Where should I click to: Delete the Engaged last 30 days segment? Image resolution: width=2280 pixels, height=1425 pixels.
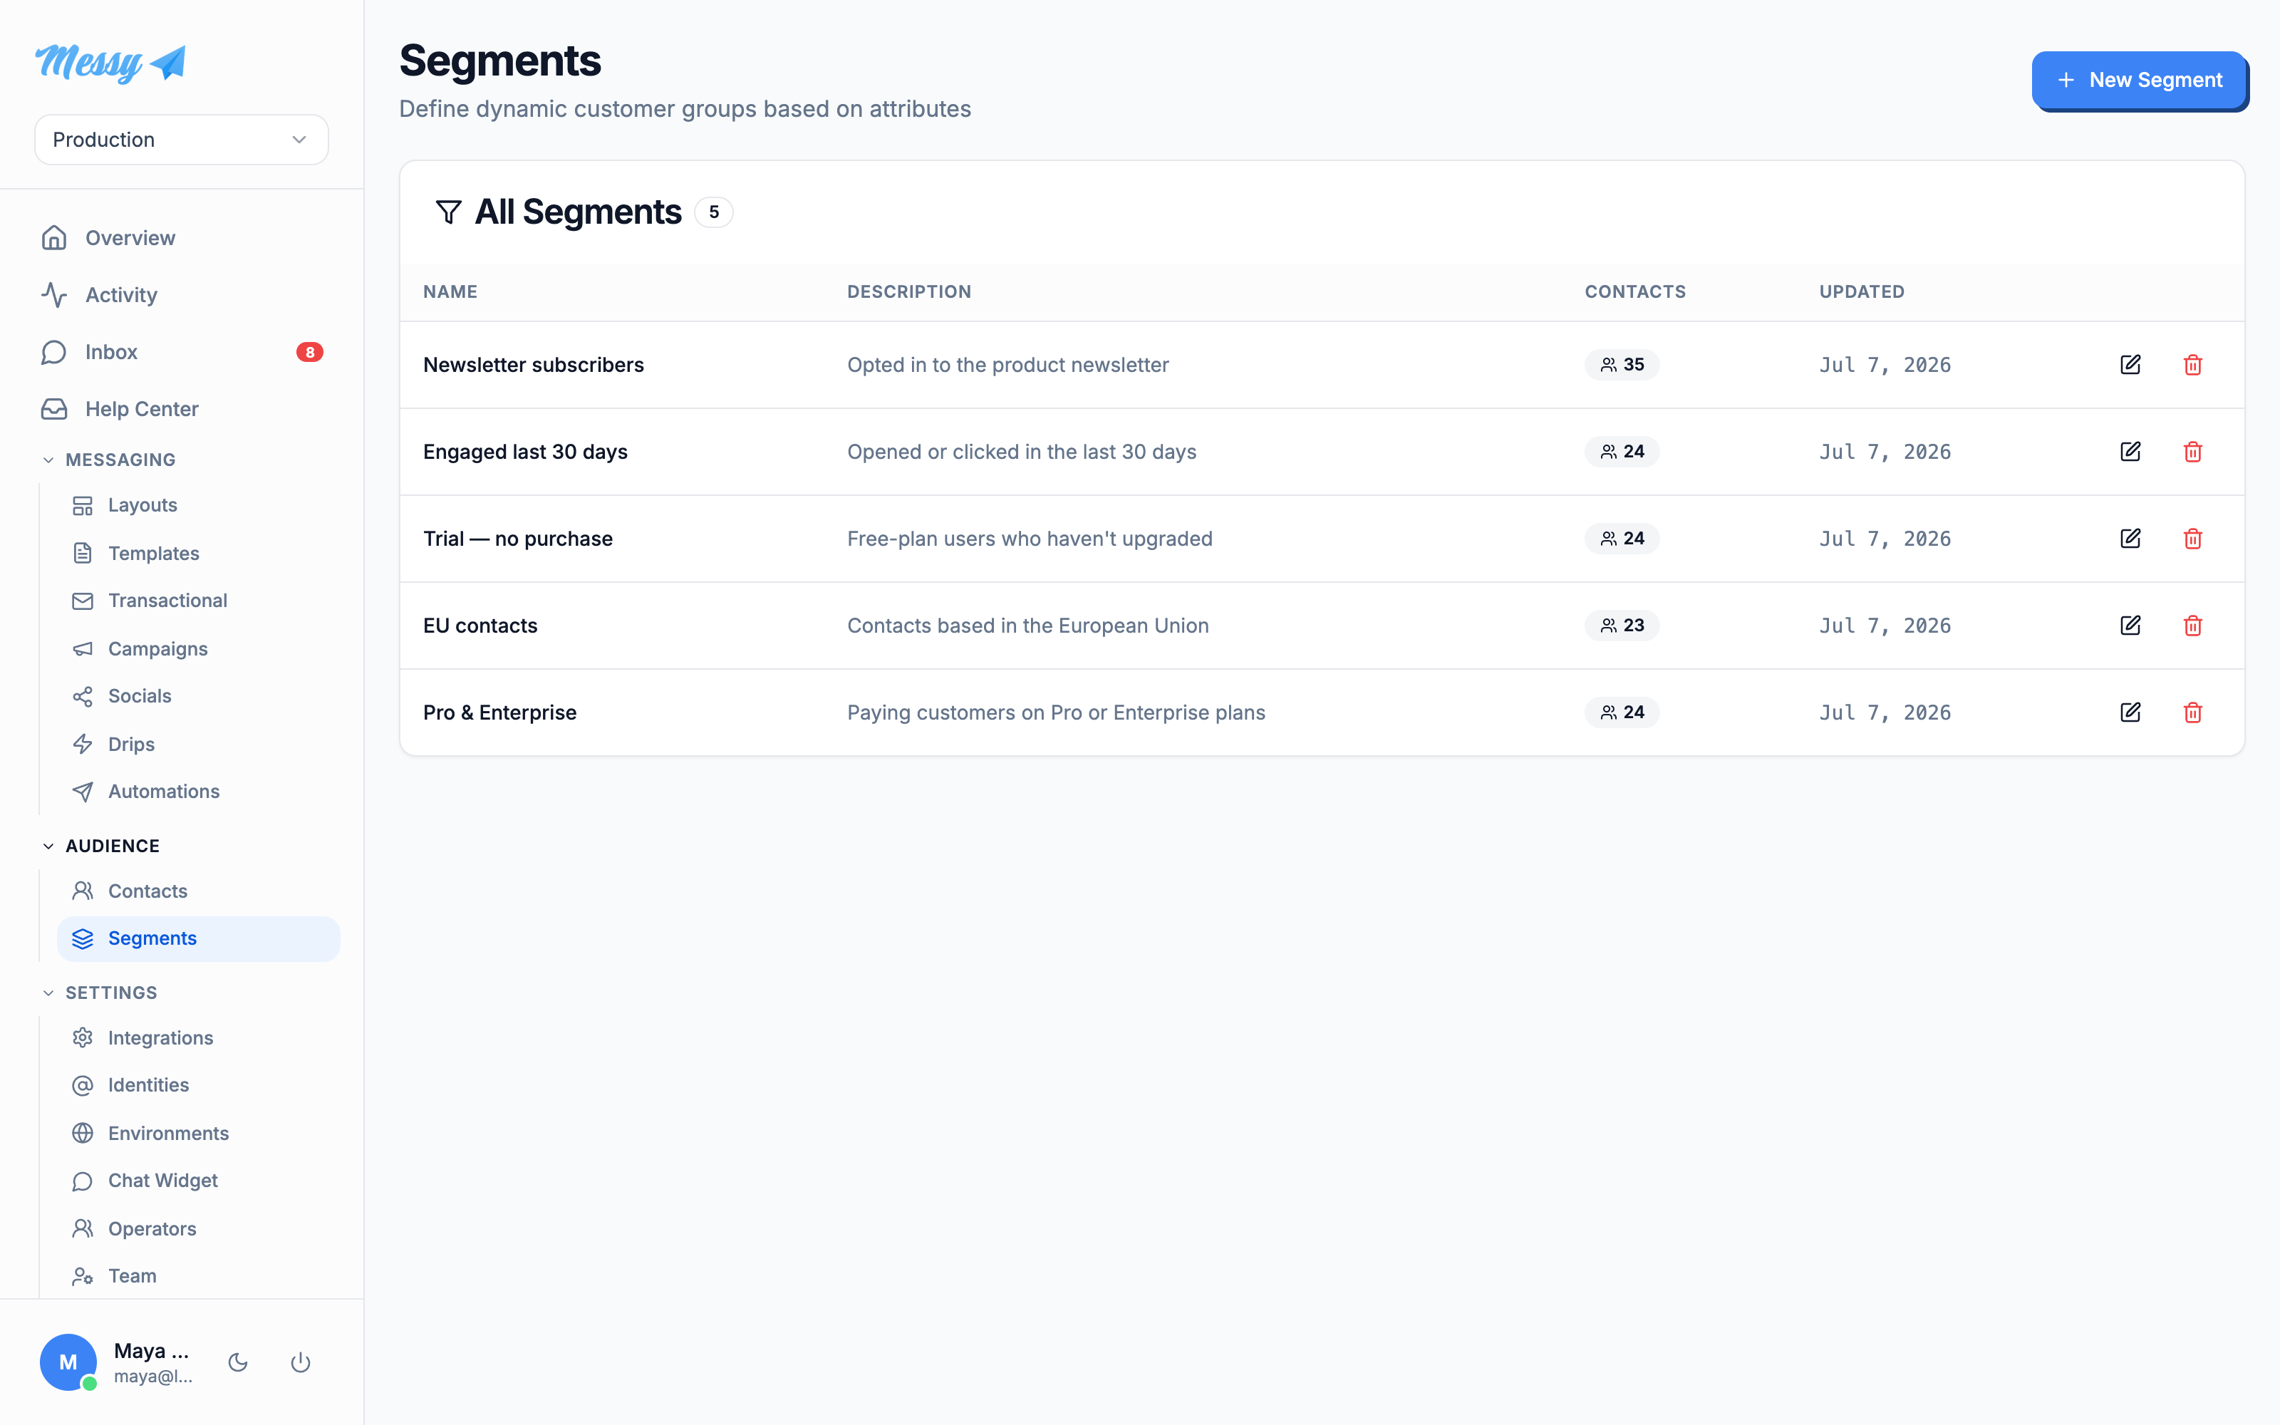[x=2192, y=452]
